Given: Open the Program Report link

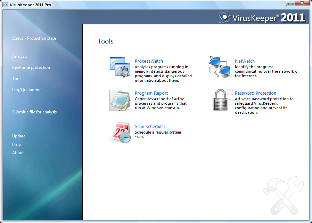Looking at the screenshot, I should pyautogui.click(x=151, y=93).
